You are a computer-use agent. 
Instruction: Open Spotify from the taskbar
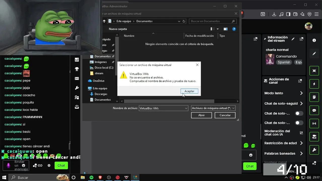pyautogui.click(x=91, y=177)
